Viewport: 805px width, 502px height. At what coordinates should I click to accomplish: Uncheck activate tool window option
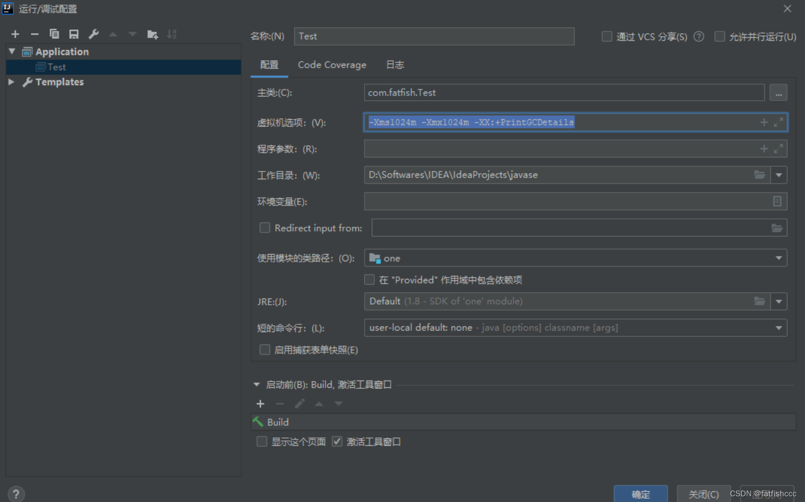[337, 442]
